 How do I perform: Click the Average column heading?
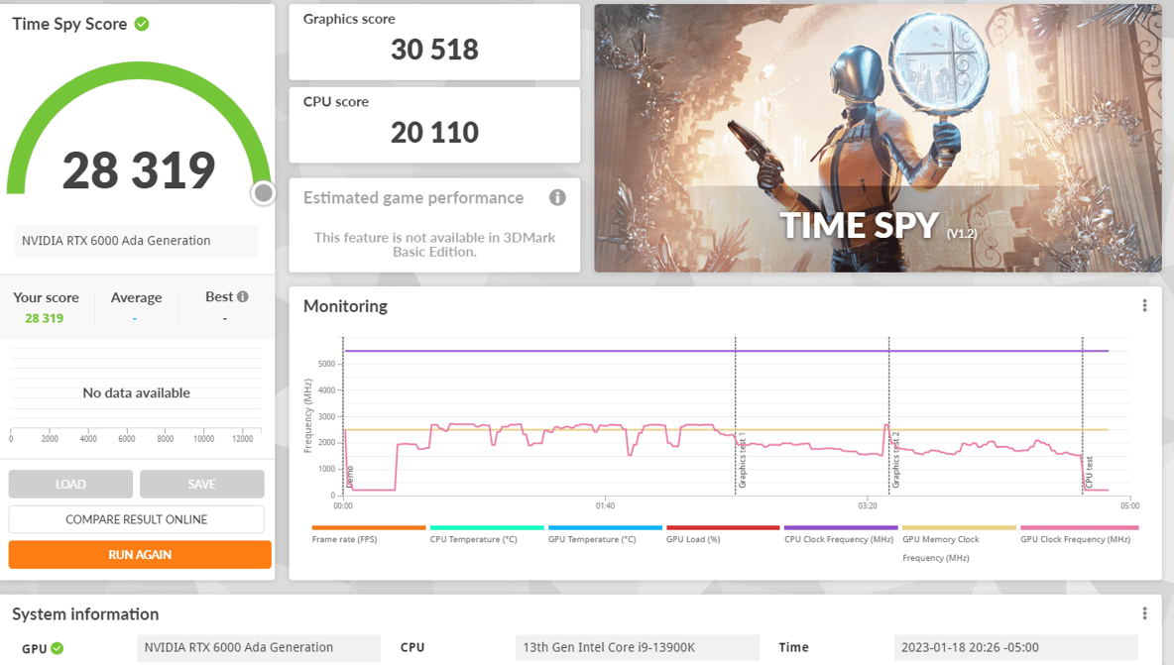136,297
